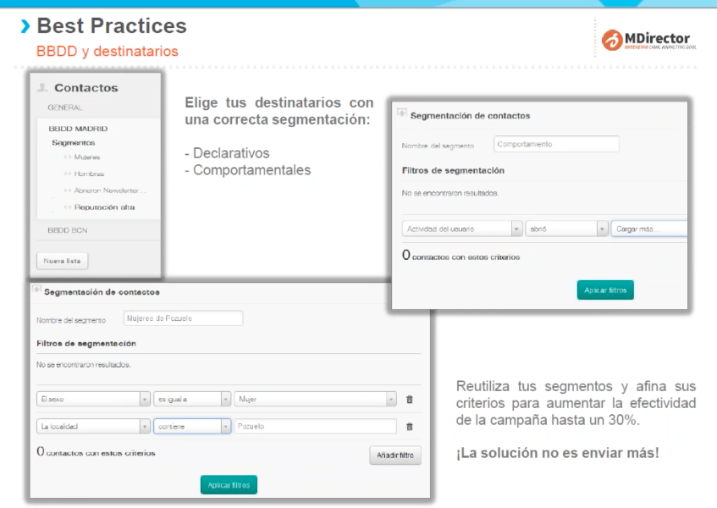Delete the 'La localidad' filter row
Screen dimensions: 717x508
(x=410, y=427)
